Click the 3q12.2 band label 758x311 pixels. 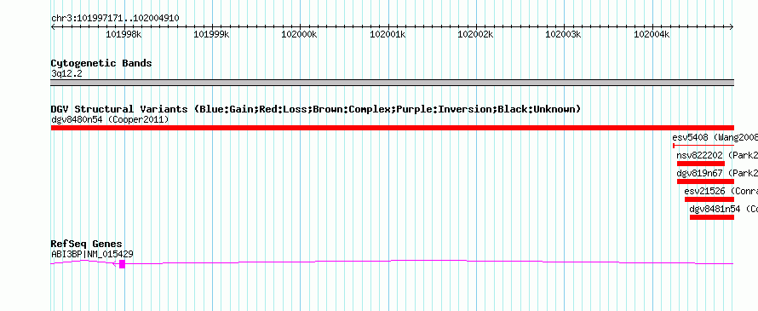click(66, 74)
